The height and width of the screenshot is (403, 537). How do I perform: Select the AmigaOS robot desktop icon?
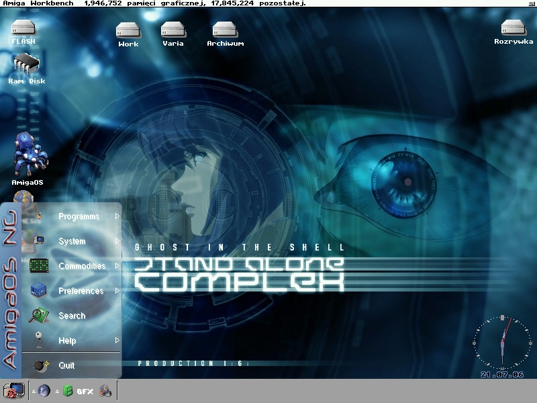pyautogui.click(x=30, y=154)
